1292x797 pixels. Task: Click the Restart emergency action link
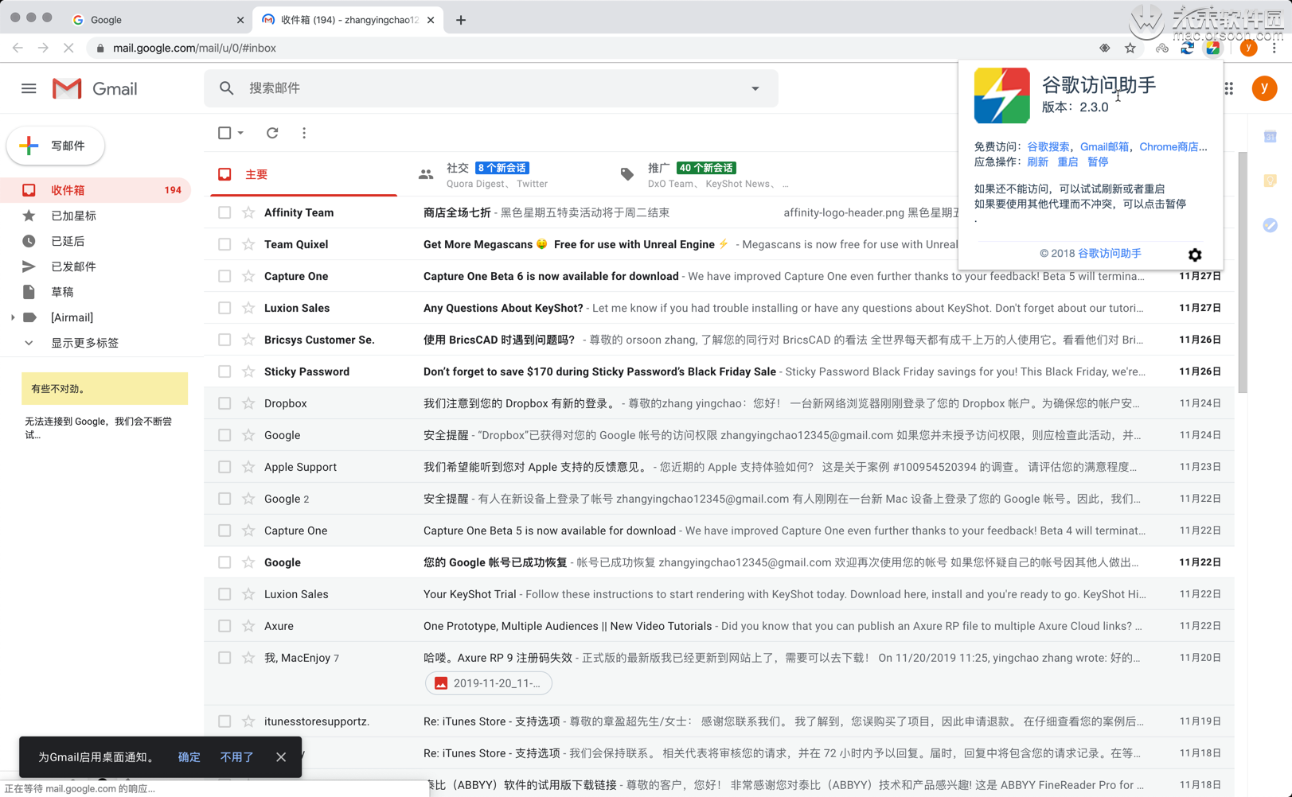[x=1068, y=161]
